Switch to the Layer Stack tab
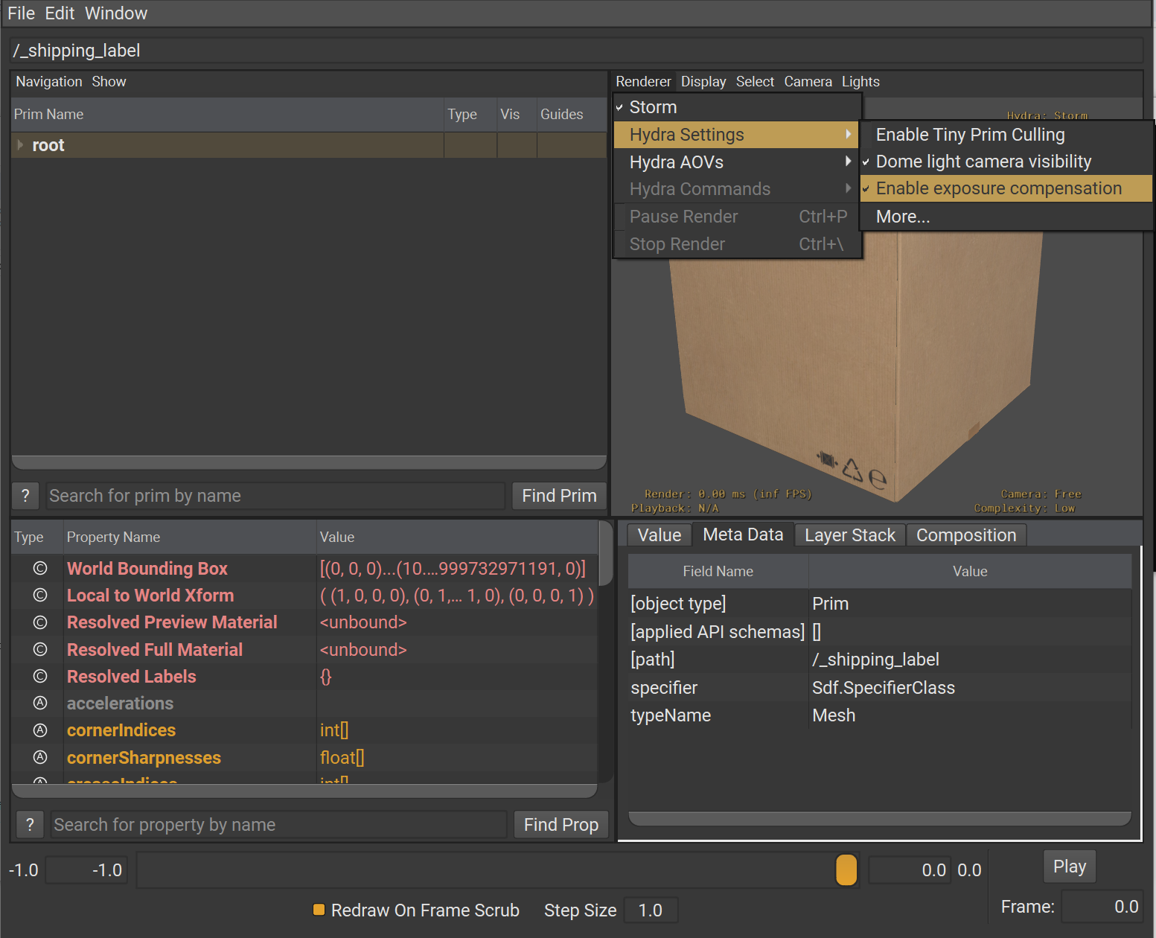1156x938 pixels. pyautogui.click(x=849, y=535)
